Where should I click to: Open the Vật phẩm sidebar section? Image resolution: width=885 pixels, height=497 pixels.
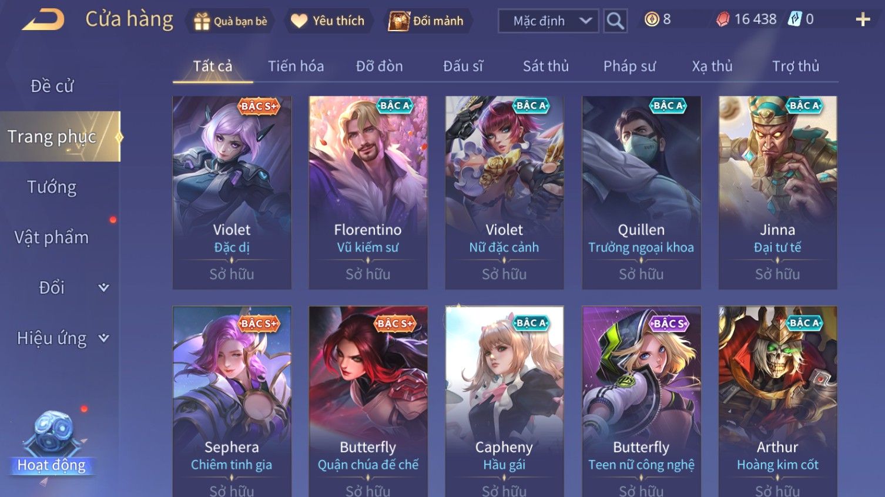point(52,237)
